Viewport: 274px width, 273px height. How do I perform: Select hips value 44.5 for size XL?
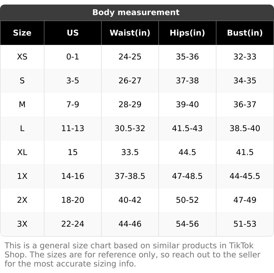187,152
